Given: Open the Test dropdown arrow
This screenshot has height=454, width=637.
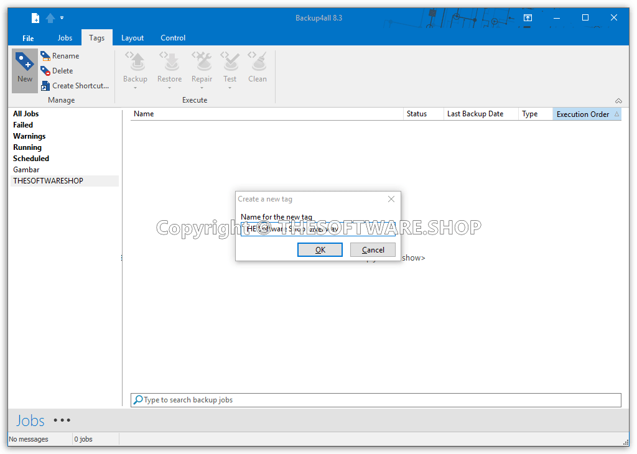Looking at the screenshot, I should (230, 88).
